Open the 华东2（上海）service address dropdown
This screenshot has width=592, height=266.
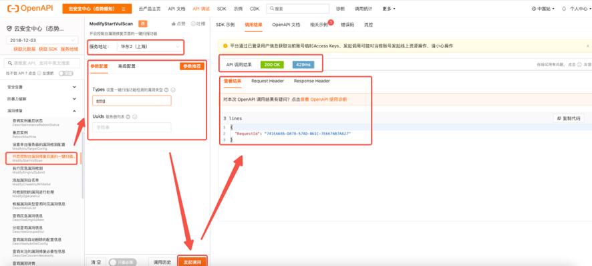[x=149, y=47]
